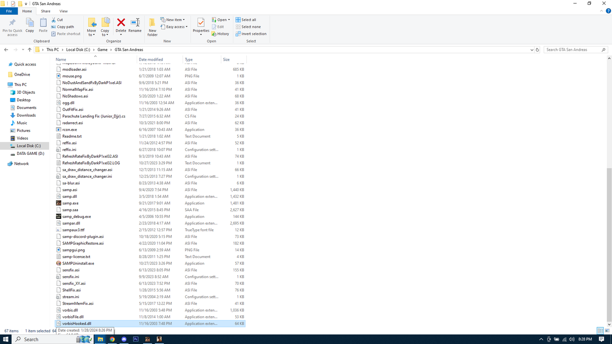Click the File Explorer taskbar icon
612x344 pixels.
point(100,339)
